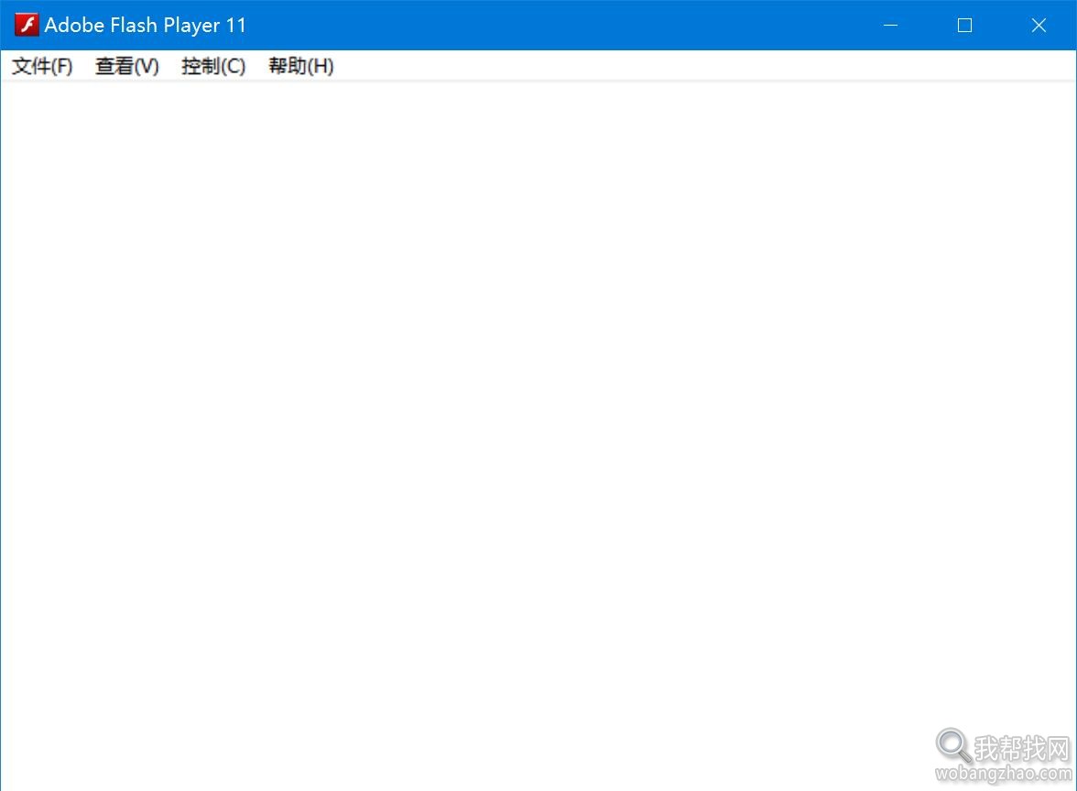
Task: Close the Adobe Flash Player window
Action: click(1039, 26)
